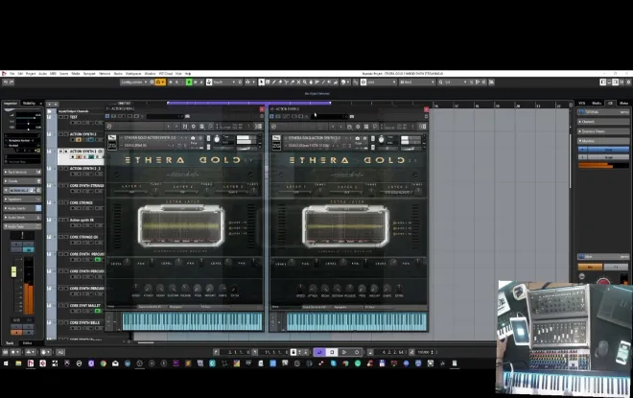The width and height of the screenshot is (633, 398).
Task: Open the 1/4 quantize preset dropdown
Action: pyautogui.click(x=453, y=82)
